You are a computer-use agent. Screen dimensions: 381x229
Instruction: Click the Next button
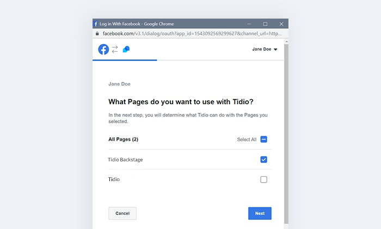click(260, 213)
